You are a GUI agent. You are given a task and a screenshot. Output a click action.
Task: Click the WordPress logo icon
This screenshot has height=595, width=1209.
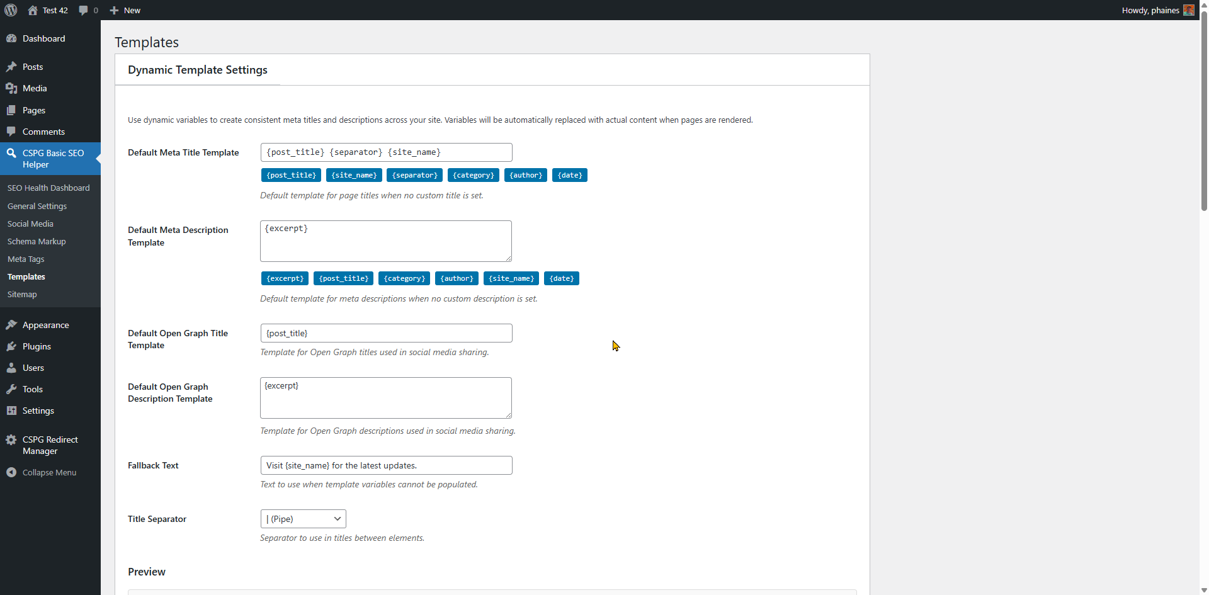[10, 10]
